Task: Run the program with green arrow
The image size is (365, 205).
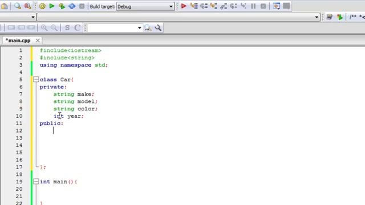Action: [52, 6]
